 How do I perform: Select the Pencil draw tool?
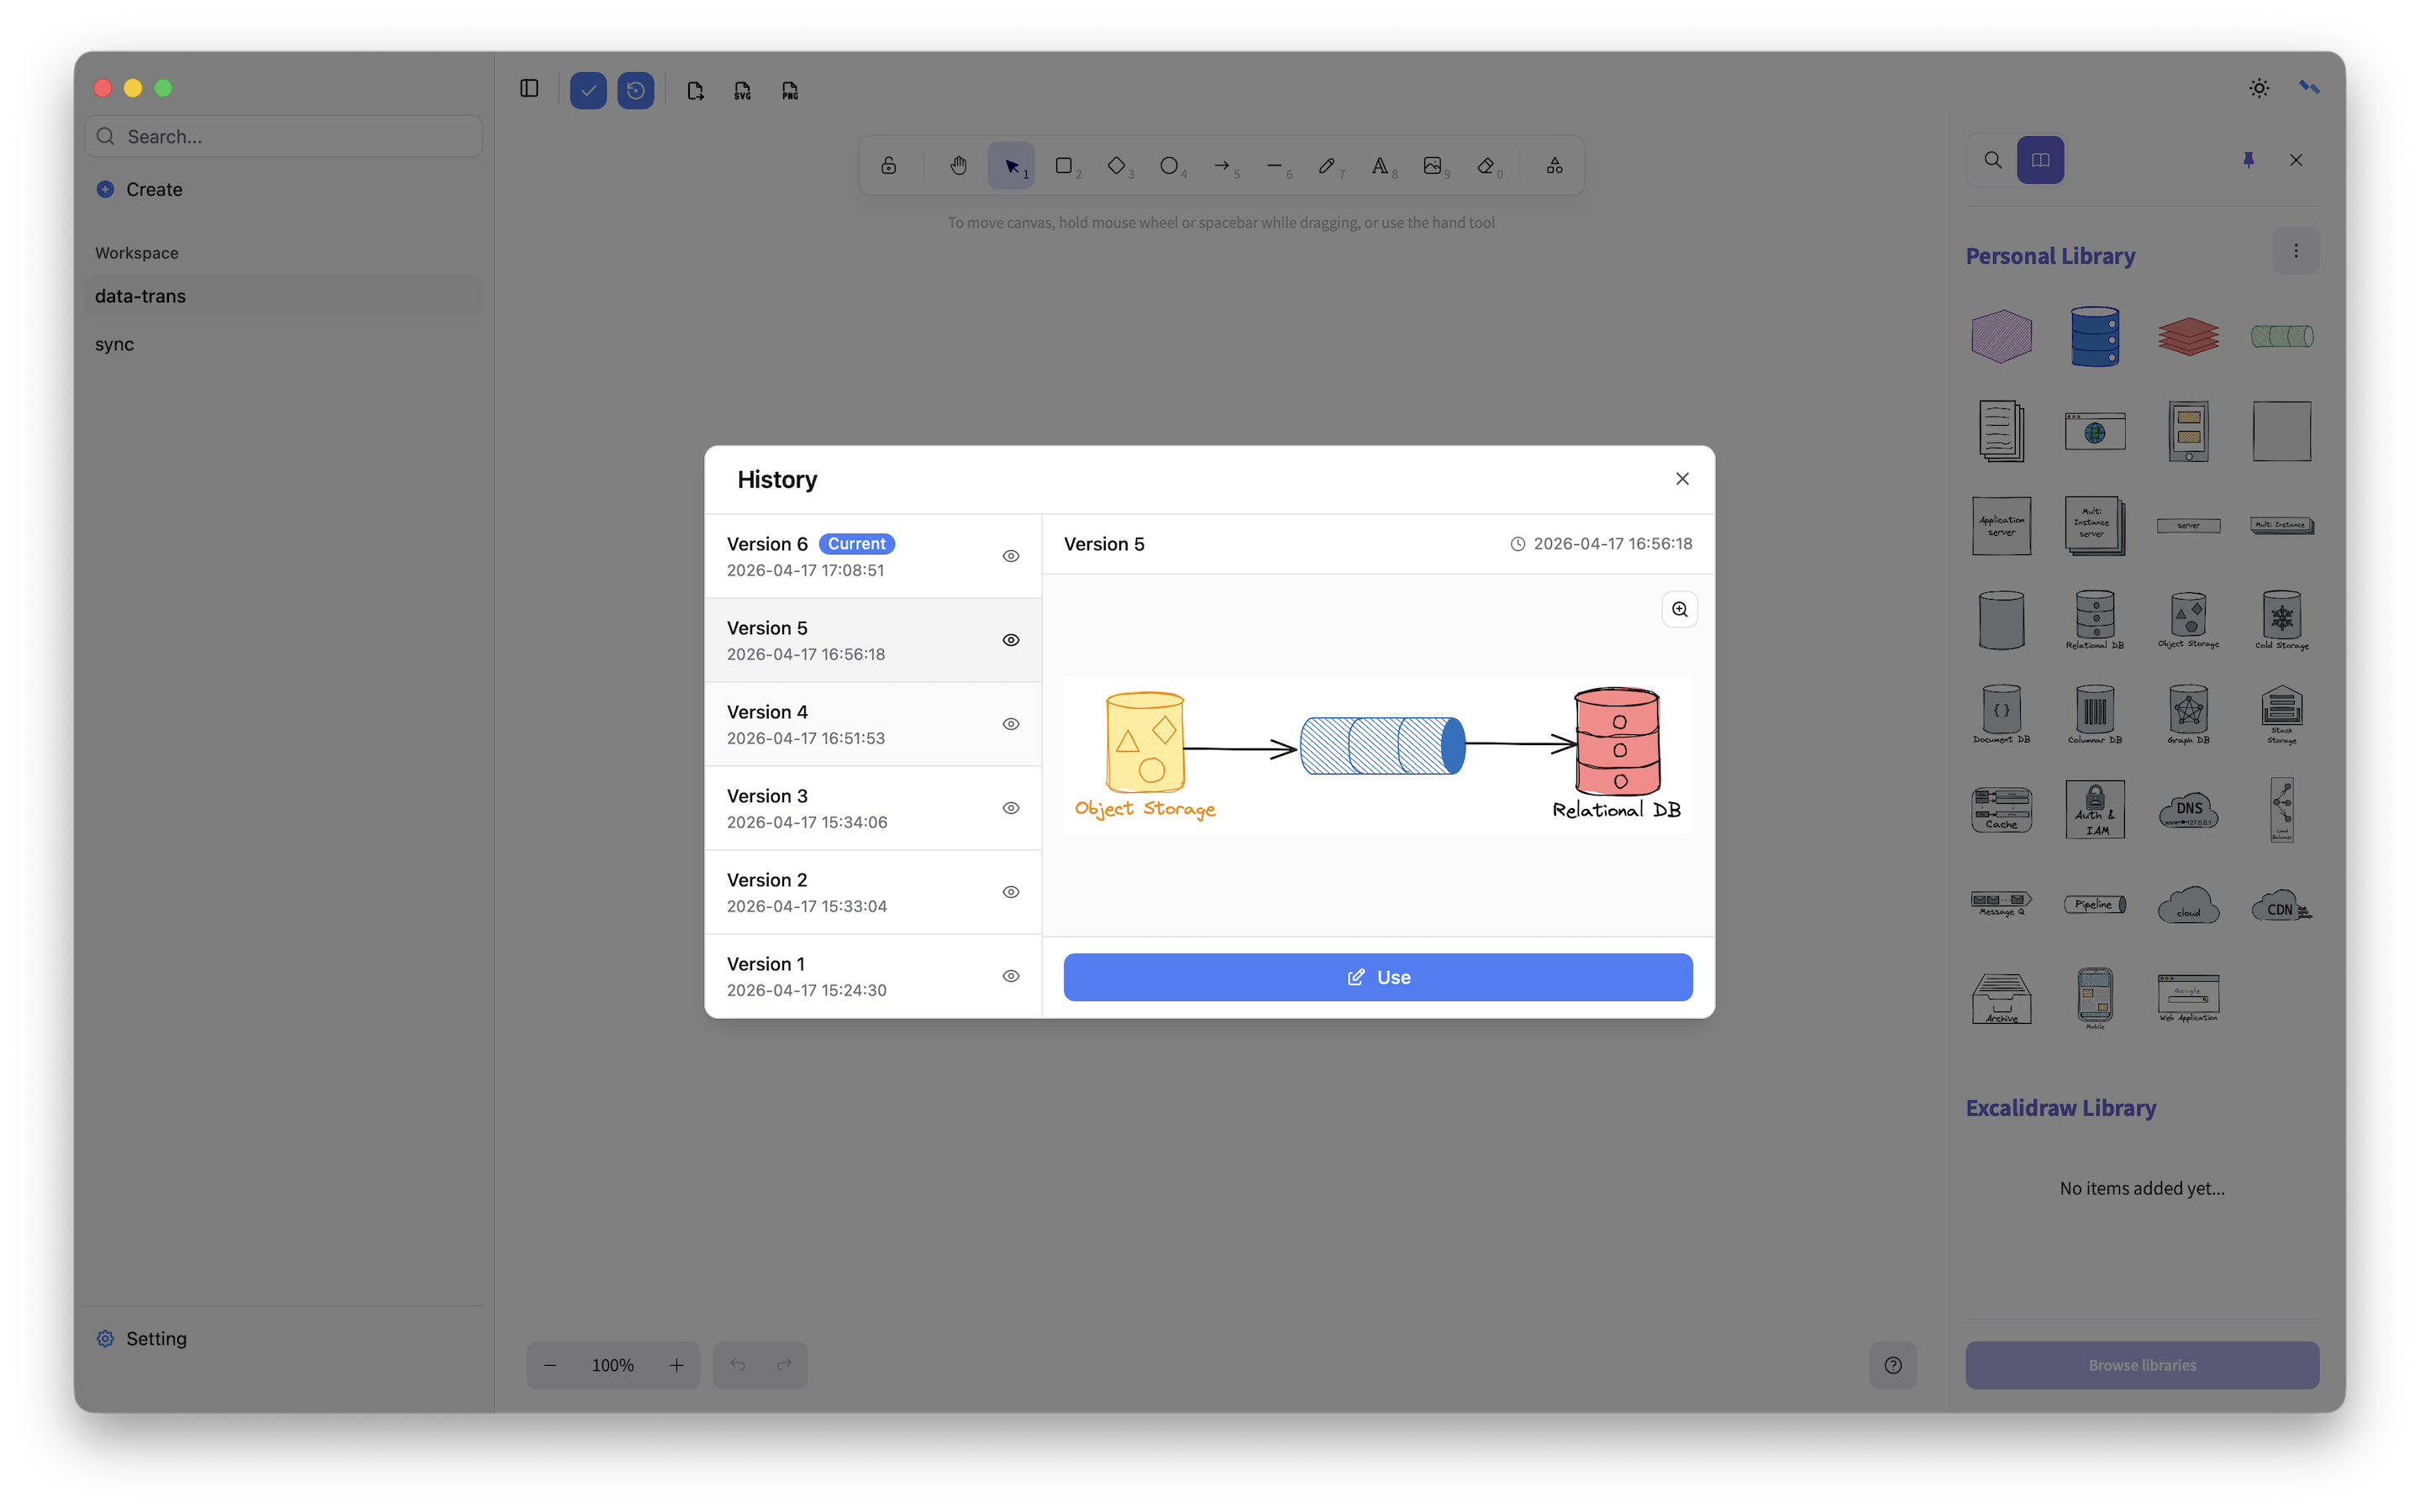coord(1327,166)
